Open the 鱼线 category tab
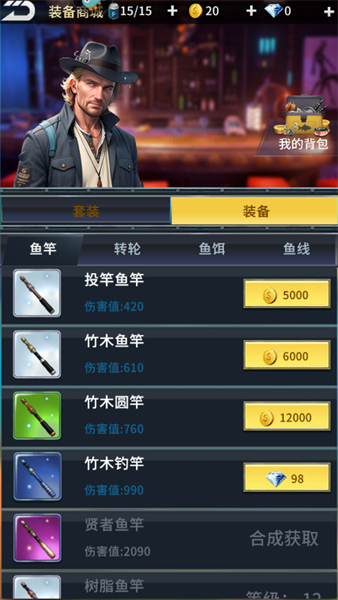This screenshot has height=600, width=338. tap(296, 249)
